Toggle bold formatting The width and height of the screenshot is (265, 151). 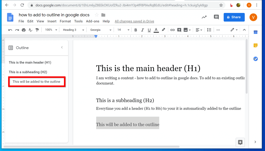coord(136,30)
